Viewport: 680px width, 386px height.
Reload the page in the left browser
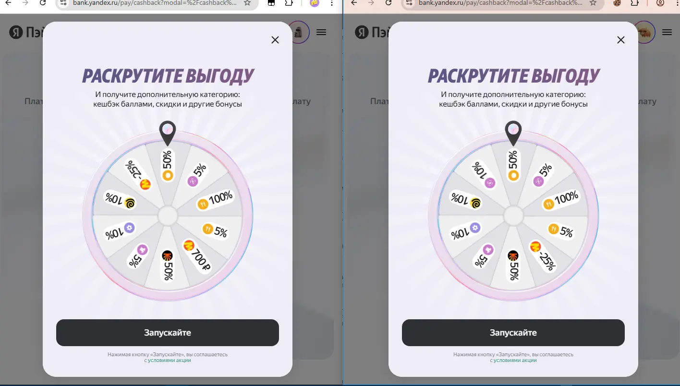[43, 3]
